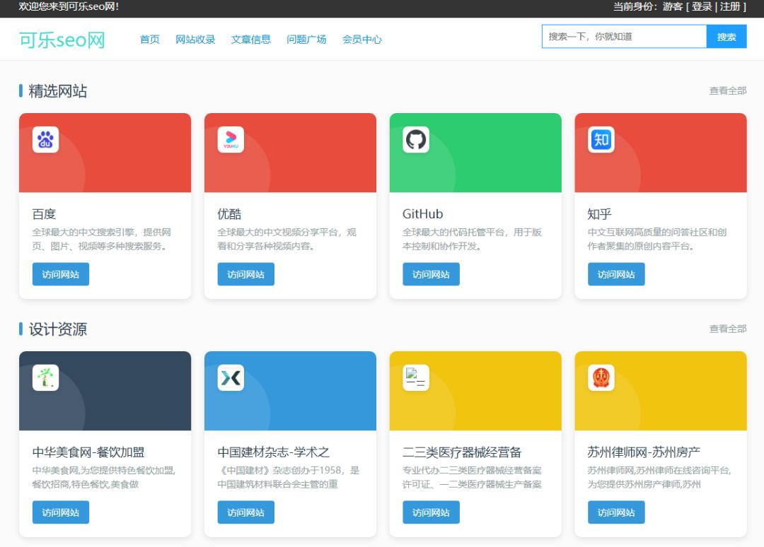Go to 网站收录 in the navigation
Image resolution: width=764 pixels, height=547 pixels.
click(195, 40)
